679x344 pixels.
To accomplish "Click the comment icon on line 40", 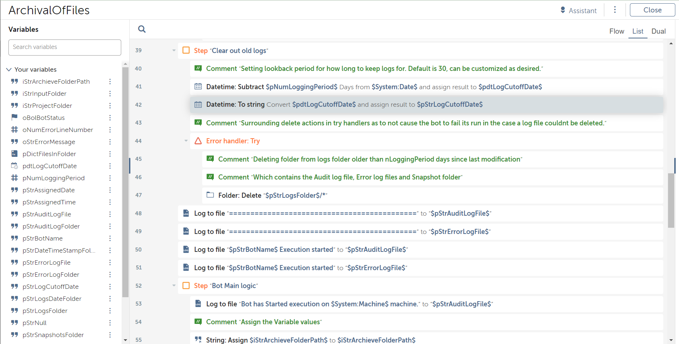I will pyautogui.click(x=198, y=68).
